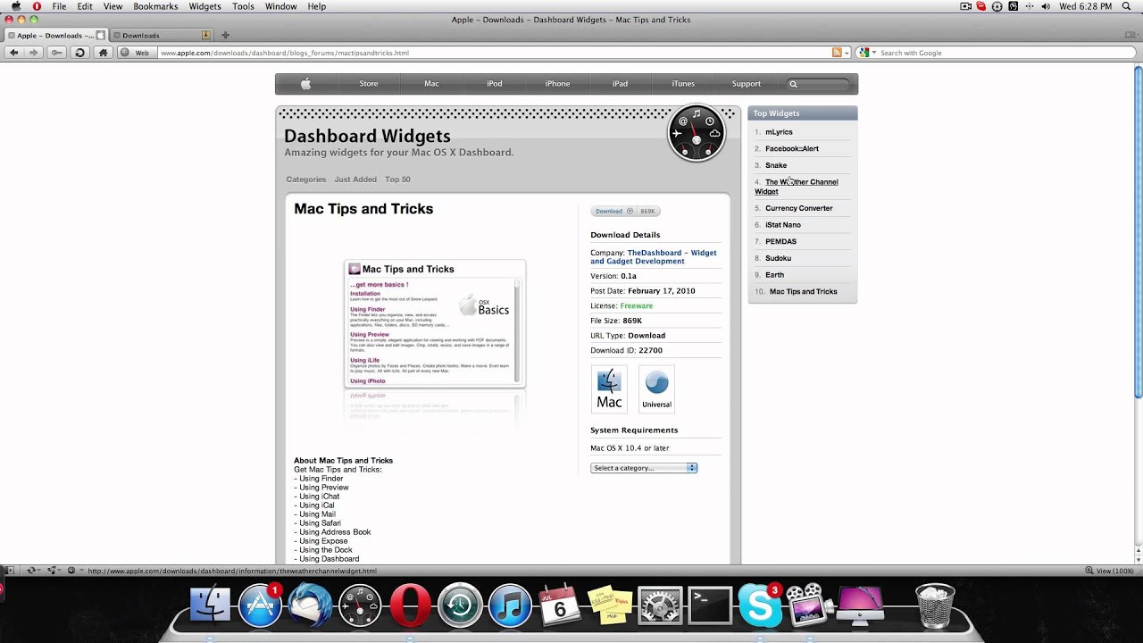Click the browser Forward arrow button
This screenshot has height=643, width=1143.
[34, 53]
